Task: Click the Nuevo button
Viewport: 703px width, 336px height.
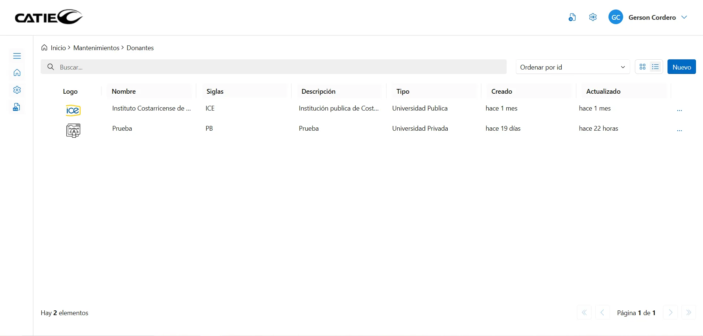Action: pyautogui.click(x=681, y=67)
